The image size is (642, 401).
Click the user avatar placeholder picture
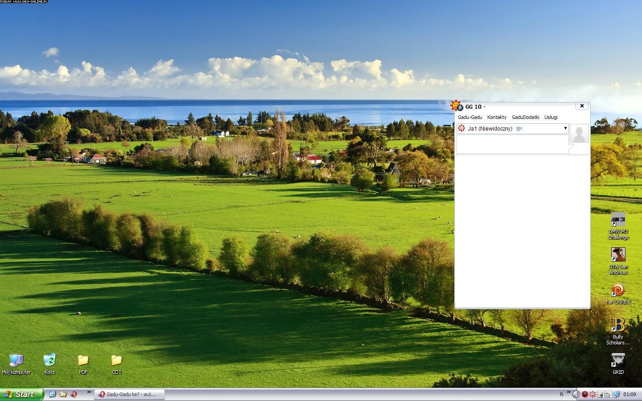[x=579, y=134]
